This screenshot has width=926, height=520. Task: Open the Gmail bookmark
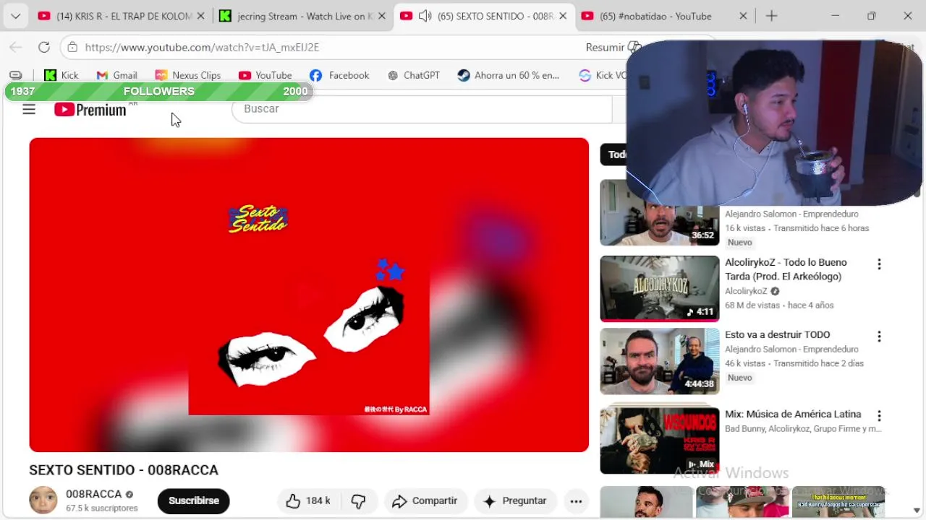click(116, 75)
